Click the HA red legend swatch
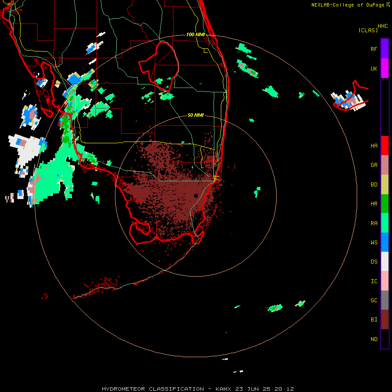392x392 pixels. (x=385, y=145)
